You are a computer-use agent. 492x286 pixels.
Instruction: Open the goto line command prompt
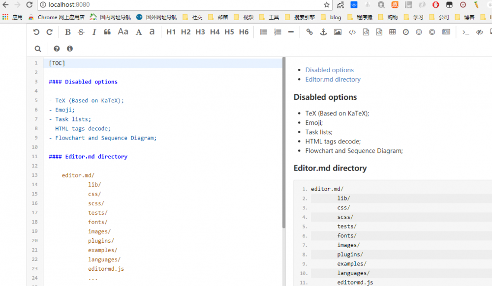point(466,31)
